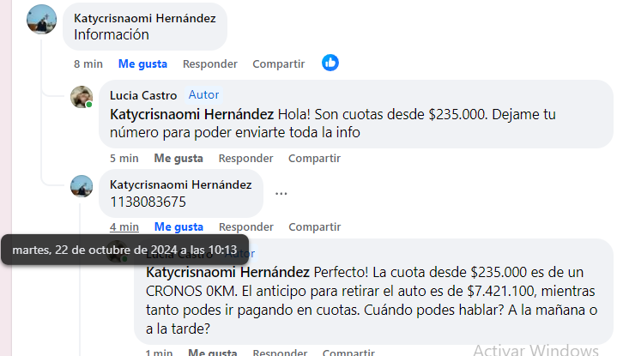Open the 5 min timestamp link
Screen dimensions: 623x356
124,158
